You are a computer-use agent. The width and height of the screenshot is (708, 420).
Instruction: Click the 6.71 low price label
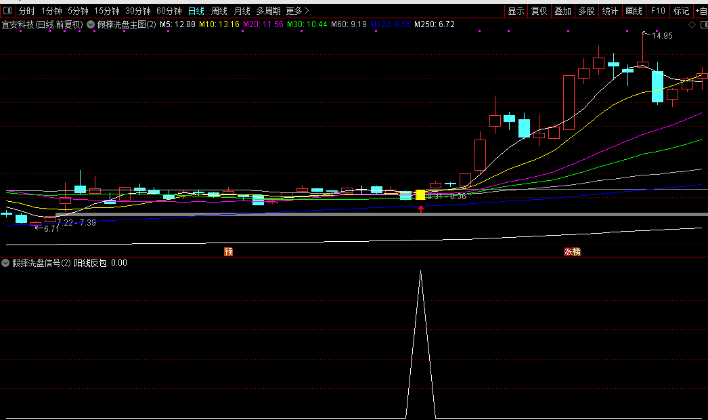[x=51, y=229]
